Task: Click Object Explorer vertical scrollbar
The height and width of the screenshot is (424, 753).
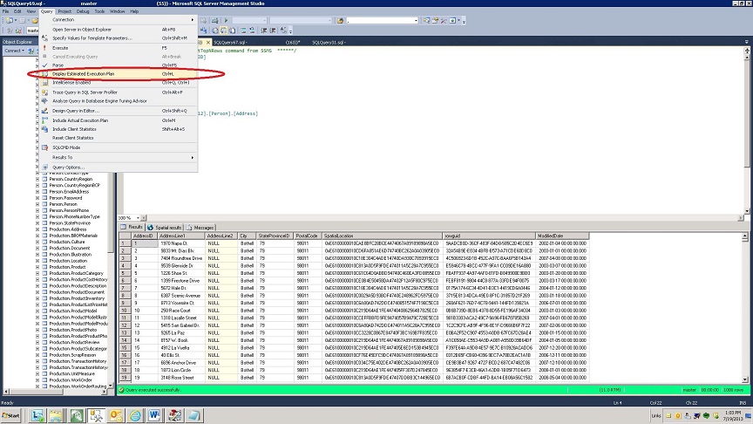Action: click(111, 279)
